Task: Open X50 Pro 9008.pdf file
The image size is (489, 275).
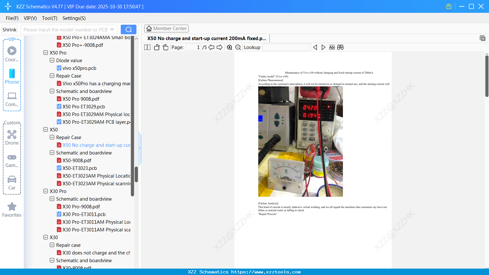Action: click(81, 99)
